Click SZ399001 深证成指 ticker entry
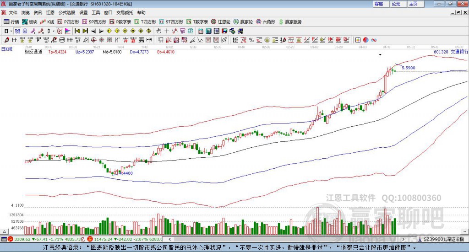469x252 pixels. coord(444,239)
